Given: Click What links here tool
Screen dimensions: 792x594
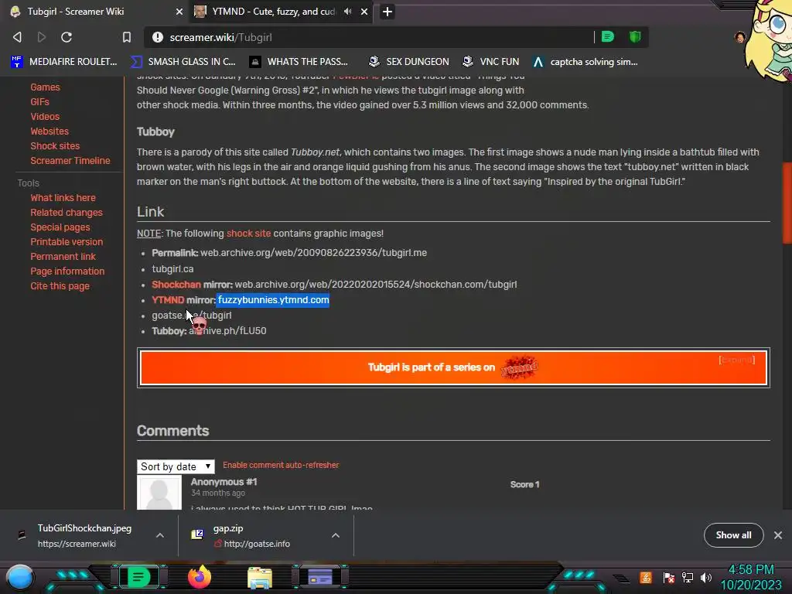Looking at the screenshot, I should tap(63, 197).
